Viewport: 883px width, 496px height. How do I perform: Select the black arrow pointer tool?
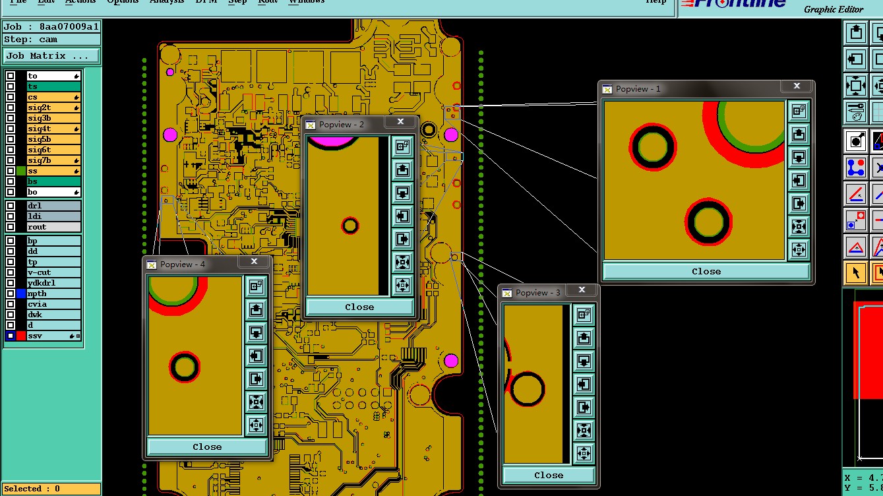coord(856,272)
